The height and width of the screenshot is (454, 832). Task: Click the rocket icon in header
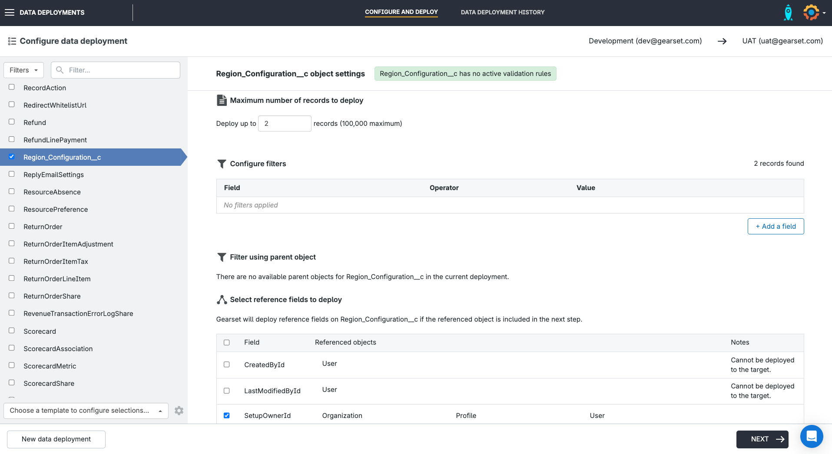tap(788, 13)
